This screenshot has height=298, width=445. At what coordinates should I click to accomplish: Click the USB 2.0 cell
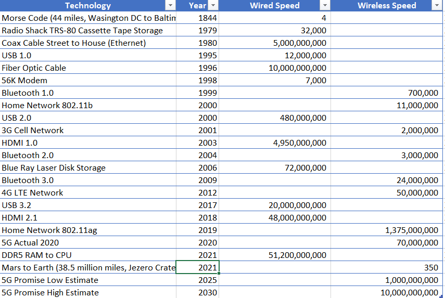pos(88,118)
